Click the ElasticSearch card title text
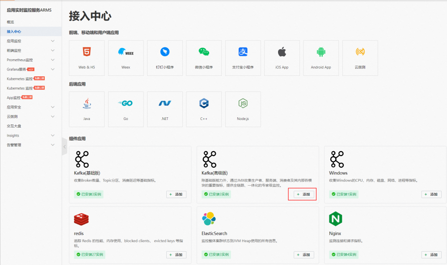447x265 pixels. pos(215,233)
